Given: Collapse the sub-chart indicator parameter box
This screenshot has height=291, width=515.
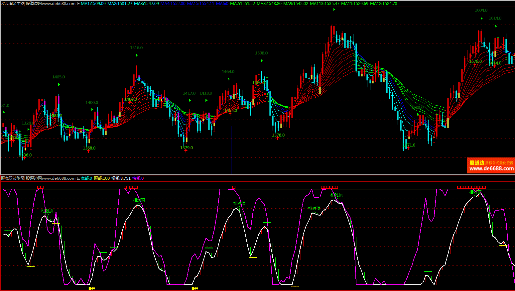Looking at the screenshot, I should coord(78,178).
